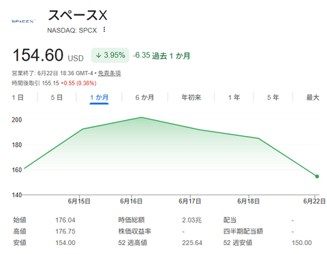Open the three-dot more options menu
The height and width of the screenshot is (254, 327).
pos(104,29)
